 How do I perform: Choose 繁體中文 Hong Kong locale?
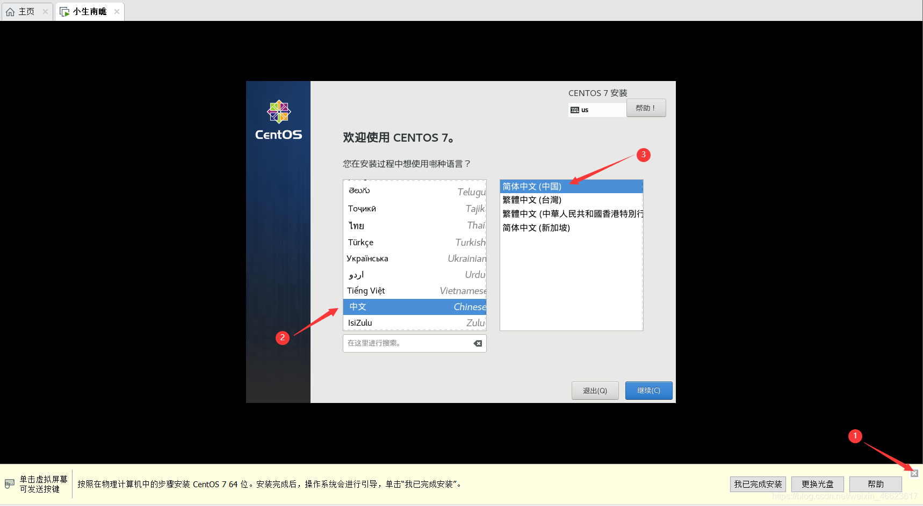[572, 214]
